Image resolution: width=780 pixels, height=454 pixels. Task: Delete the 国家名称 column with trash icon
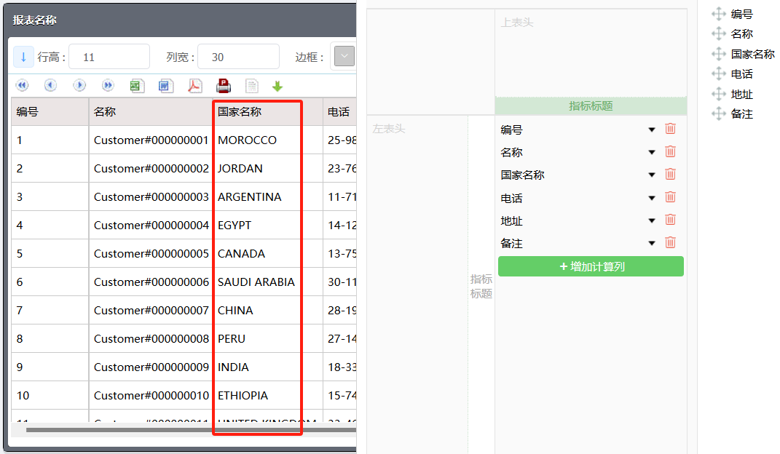(x=670, y=175)
